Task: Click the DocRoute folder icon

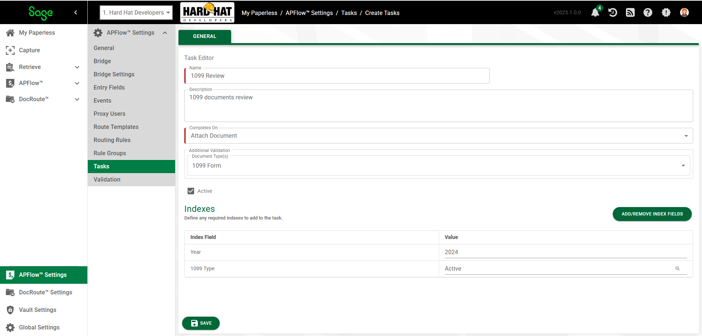Action: click(x=10, y=99)
